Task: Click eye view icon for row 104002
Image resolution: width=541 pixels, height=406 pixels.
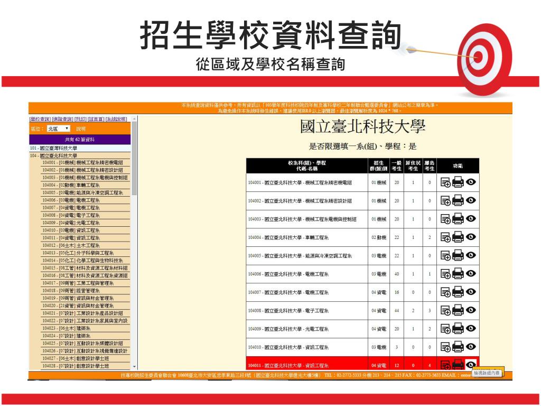Action: point(471,200)
